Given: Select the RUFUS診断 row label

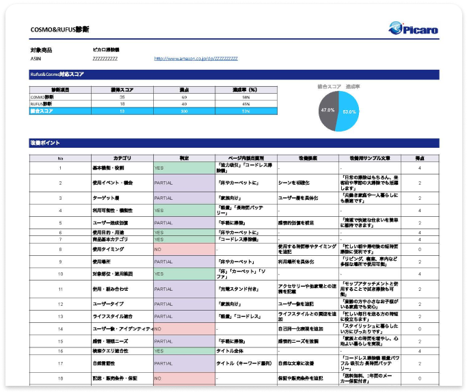Looking at the screenshot, I should point(41,104).
